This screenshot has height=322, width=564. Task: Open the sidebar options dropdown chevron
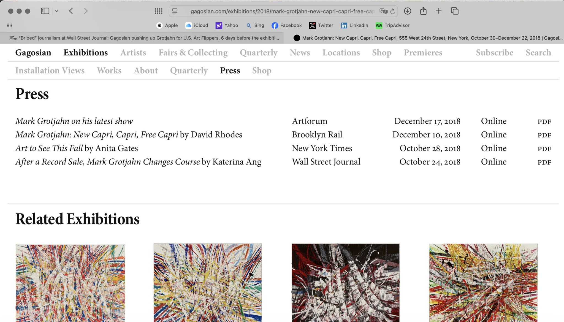57,11
